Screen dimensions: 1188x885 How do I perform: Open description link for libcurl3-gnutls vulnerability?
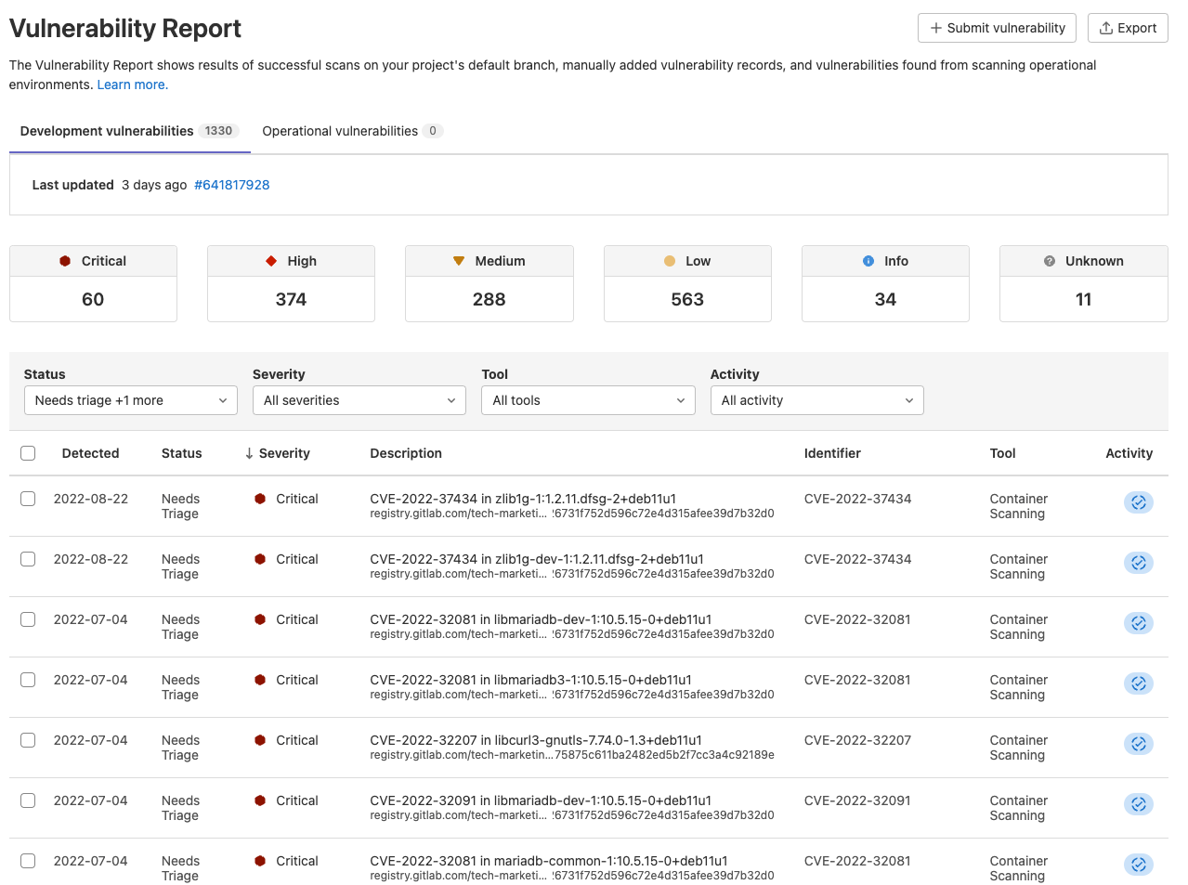click(x=536, y=740)
